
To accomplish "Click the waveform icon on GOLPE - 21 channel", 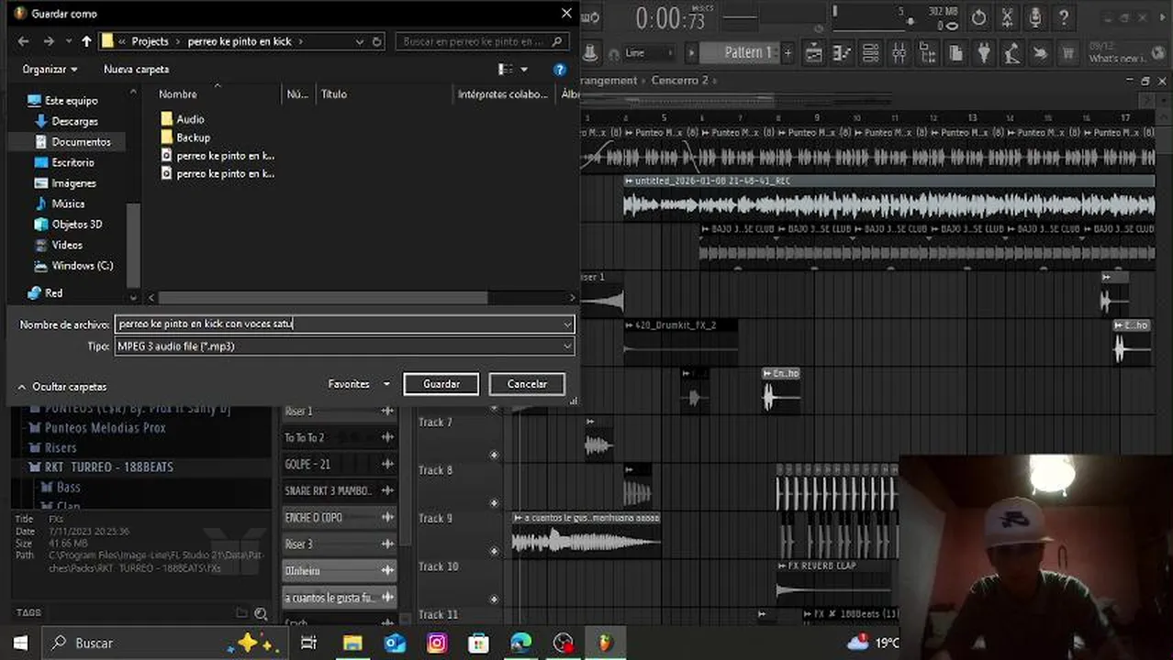I will [387, 464].
